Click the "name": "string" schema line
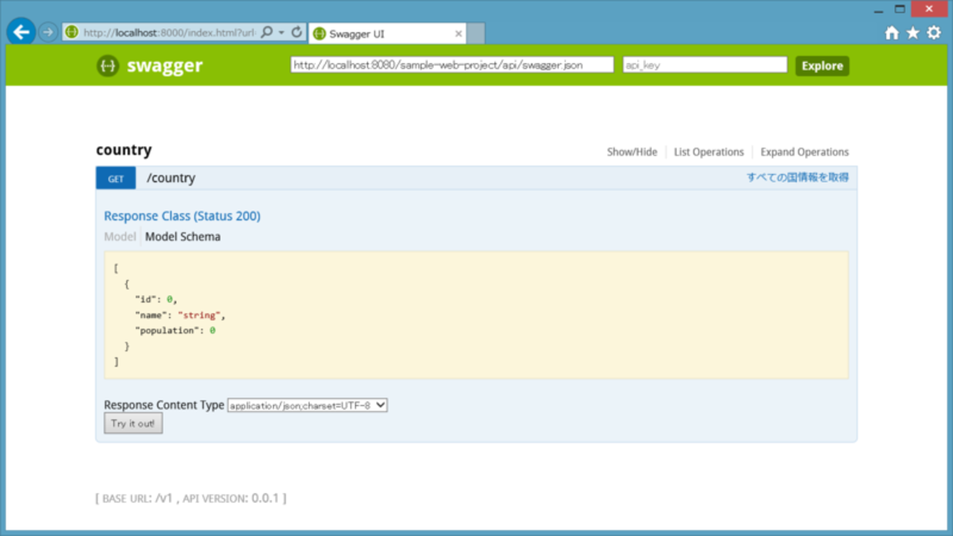The height and width of the screenshot is (536, 953). click(x=180, y=315)
